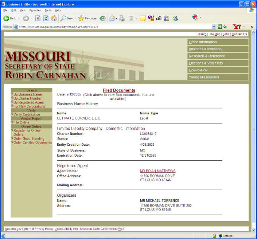The image size is (257, 239).
Task: Open the Mail envelope icon
Action: pos(112,18)
